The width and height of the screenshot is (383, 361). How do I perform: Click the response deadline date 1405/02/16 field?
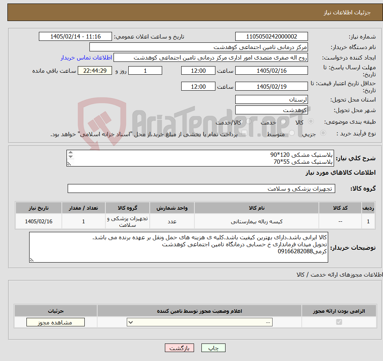coord(271,71)
